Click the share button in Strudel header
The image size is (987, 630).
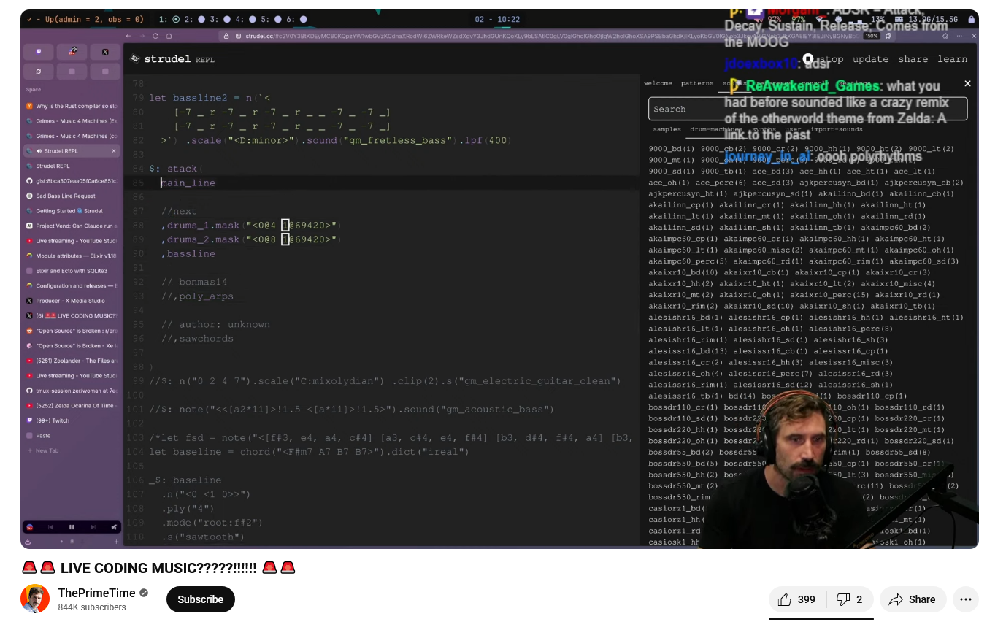click(913, 59)
